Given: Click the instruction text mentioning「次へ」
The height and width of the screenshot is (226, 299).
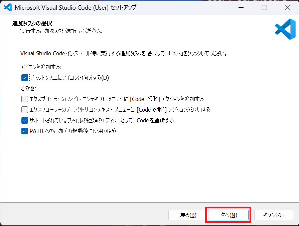Looking at the screenshot, I should (124, 53).
